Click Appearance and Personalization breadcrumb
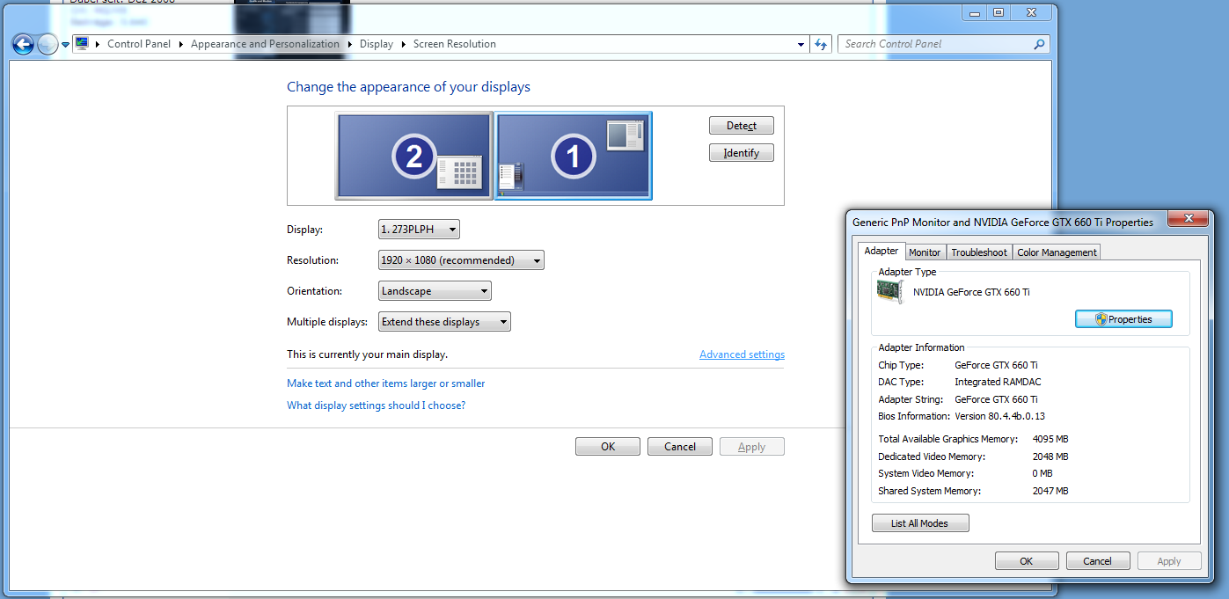Image resolution: width=1229 pixels, height=599 pixels. click(x=265, y=44)
